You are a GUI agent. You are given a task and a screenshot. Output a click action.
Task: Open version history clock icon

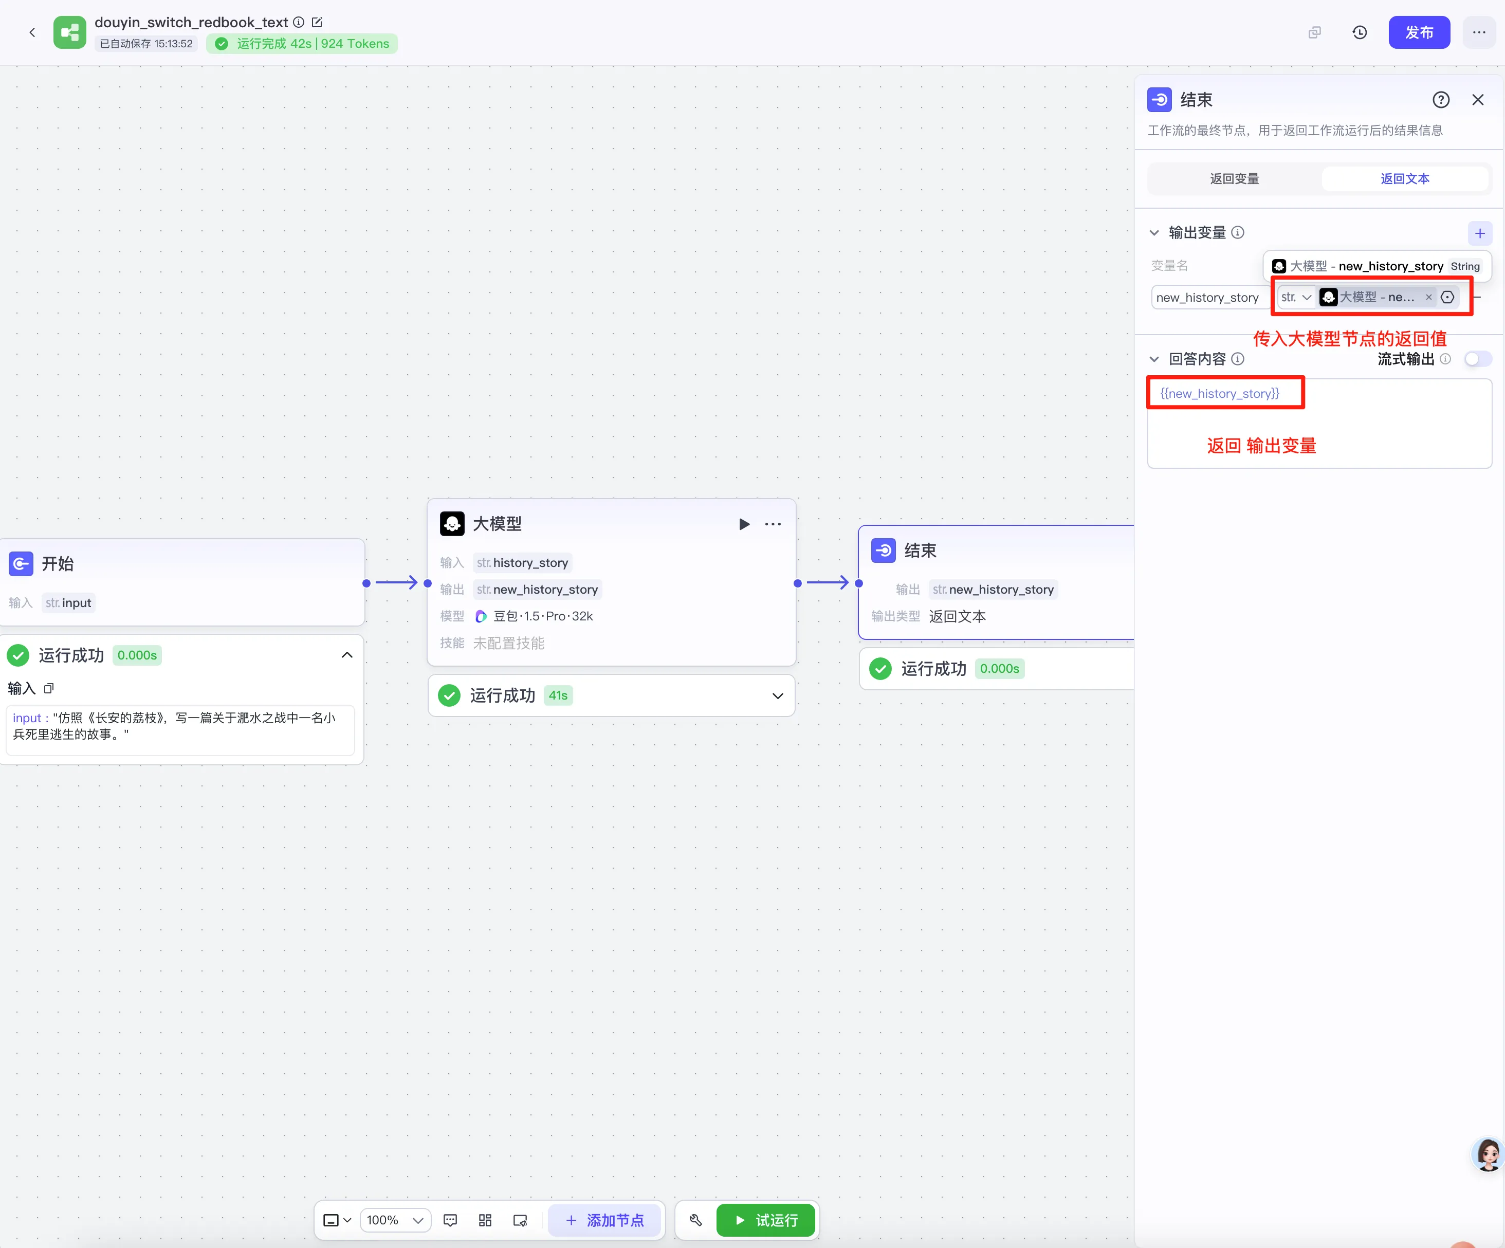(1359, 32)
